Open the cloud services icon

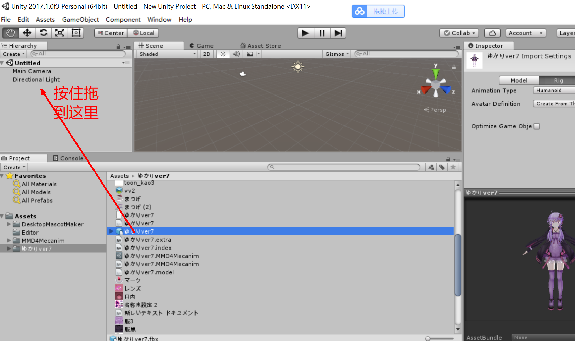click(x=492, y=33)
